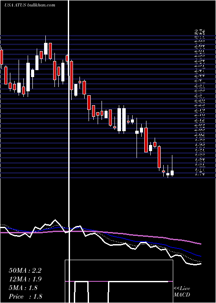Click the 2.19 price axis label
Screen dimensions: 216x303
200,110
